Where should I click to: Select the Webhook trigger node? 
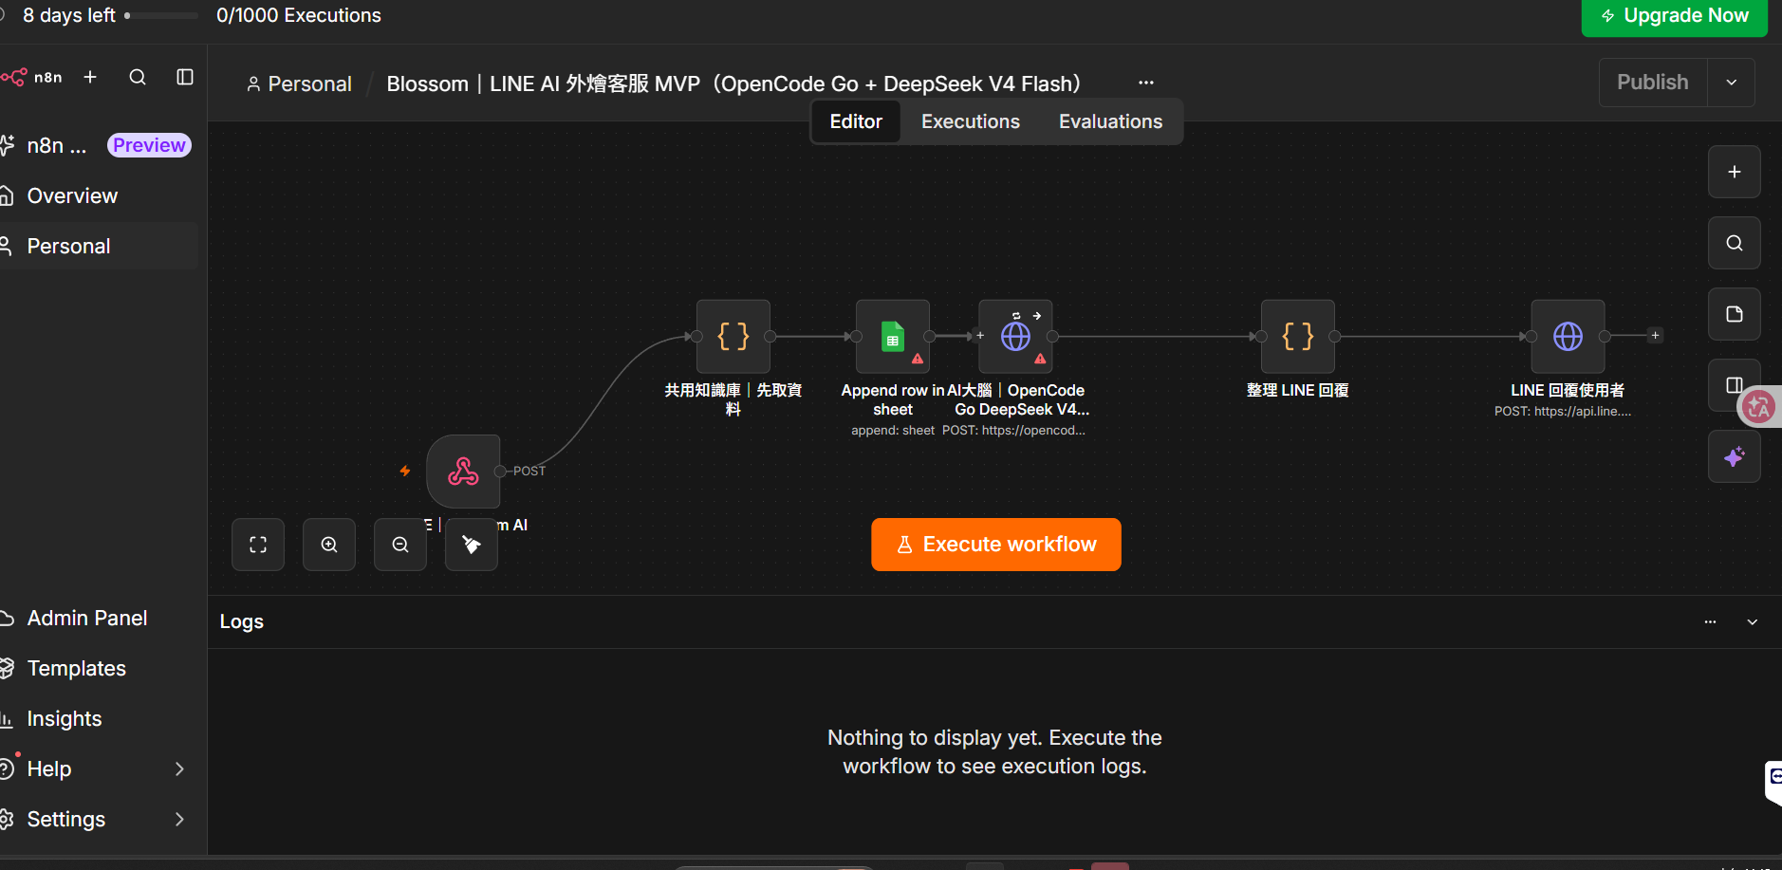coord(463,472)
